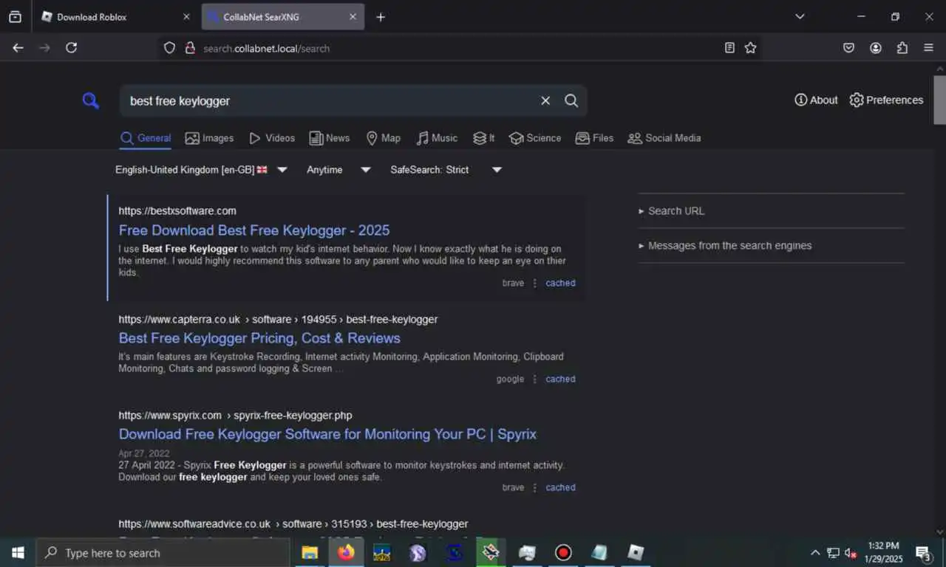Open Windows Start menu
The height and width of the screenshot is (567, 946).
pos(18,553)
